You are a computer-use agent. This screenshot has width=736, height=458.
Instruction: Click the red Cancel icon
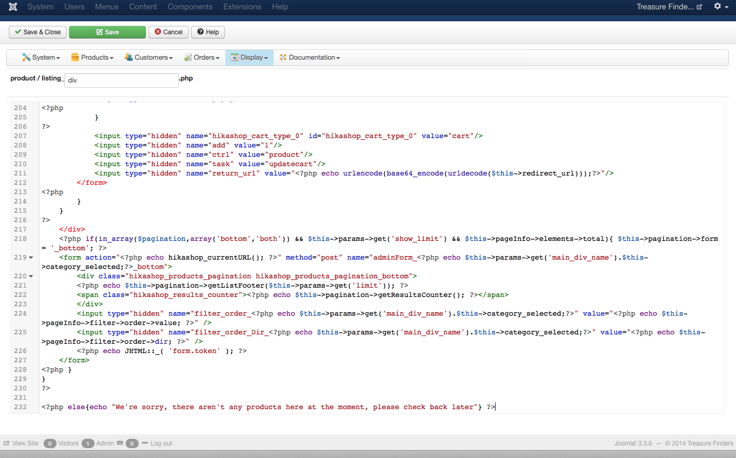(158, 32)
